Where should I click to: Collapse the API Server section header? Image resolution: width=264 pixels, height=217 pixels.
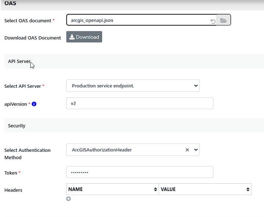pos(19,61)
